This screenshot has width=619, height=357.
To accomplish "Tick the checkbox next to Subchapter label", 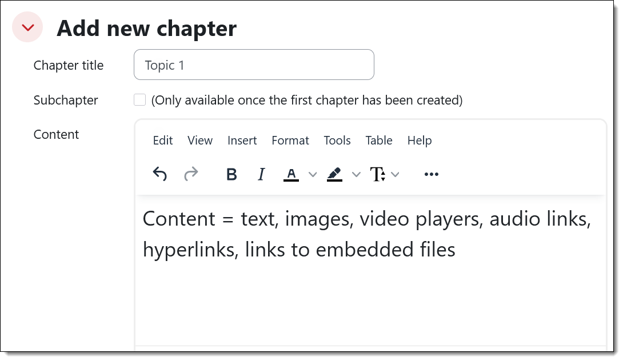I will coord(139,100).
